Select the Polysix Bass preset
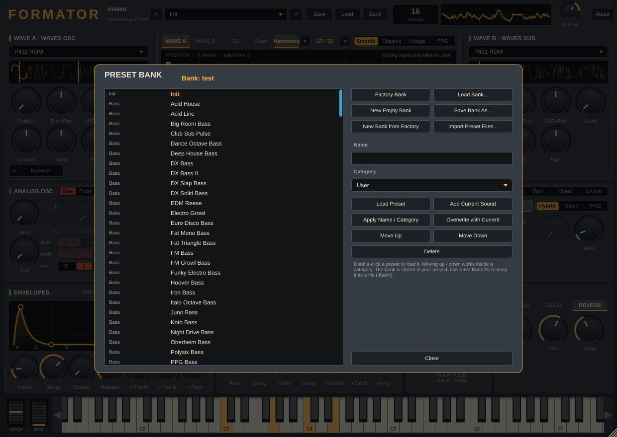Image resolution: width=617 pixels, height=437 pixels. coord(222,352)
